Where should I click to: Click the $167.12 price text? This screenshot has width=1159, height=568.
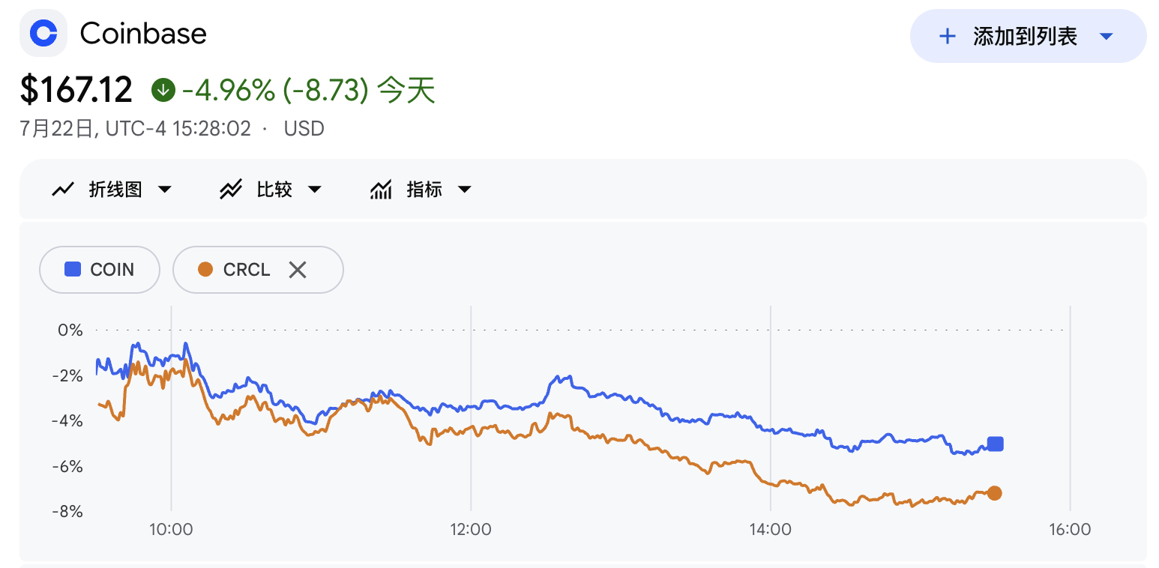pyautogui.click(x=76, y=90)
